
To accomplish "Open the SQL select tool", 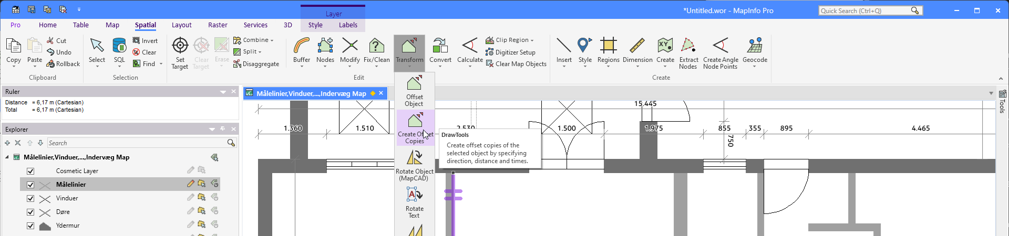I will click(x=119, y=50).
